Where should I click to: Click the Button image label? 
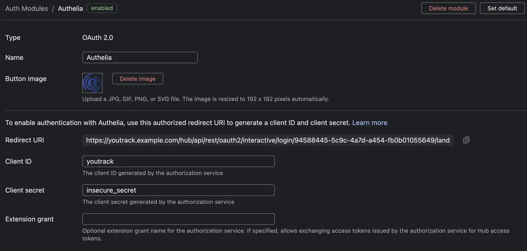coord(26,79)
